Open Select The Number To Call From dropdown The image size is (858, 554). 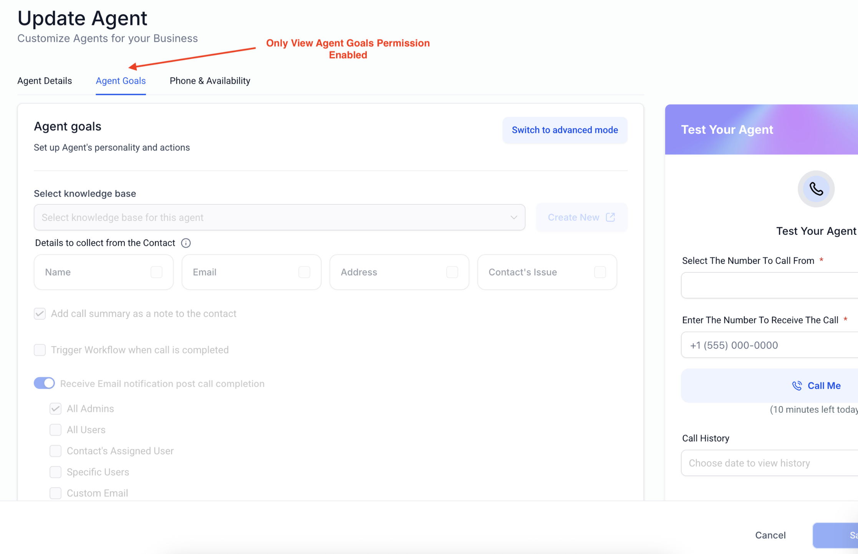770,285
